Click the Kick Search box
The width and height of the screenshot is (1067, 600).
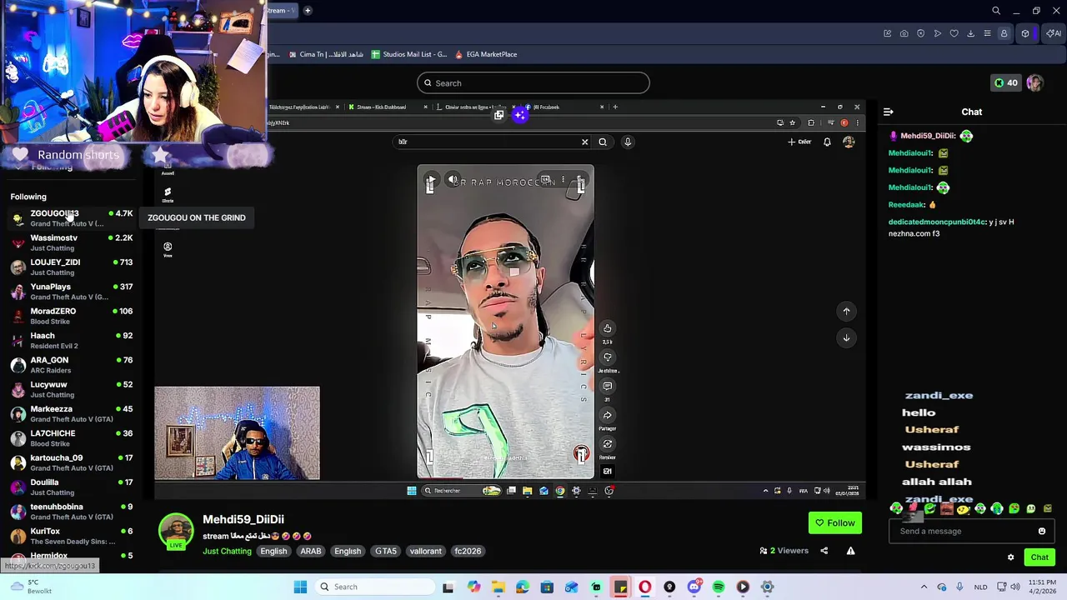(x=533, y=82)
